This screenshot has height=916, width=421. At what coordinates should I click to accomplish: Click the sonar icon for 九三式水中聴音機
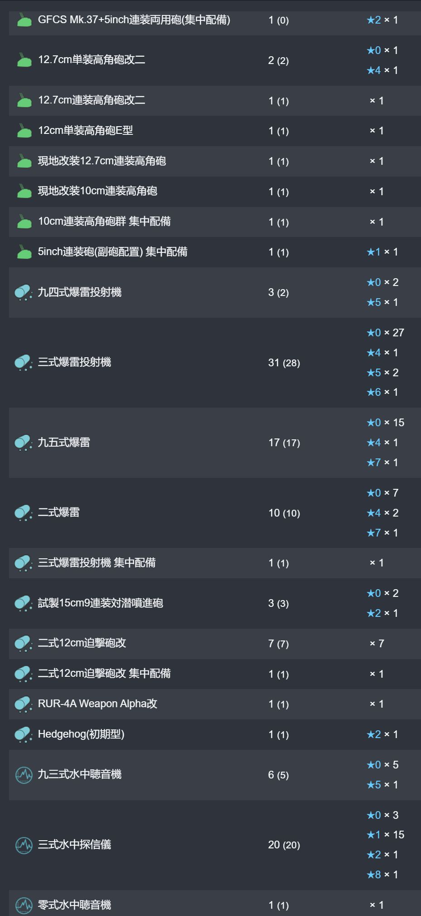[x=24, y=775]
